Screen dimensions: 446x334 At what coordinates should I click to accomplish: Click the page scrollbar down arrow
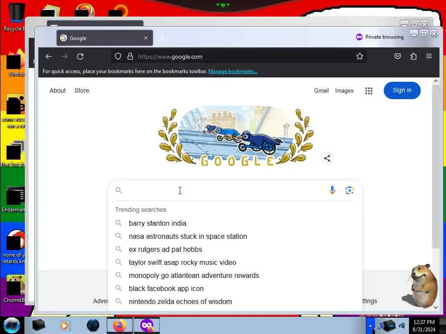point(436,307)
